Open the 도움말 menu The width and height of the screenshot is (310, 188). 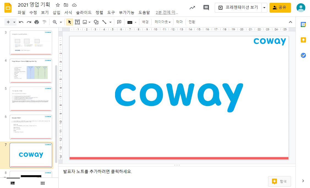pyautogui.click(x=144, y=12)
